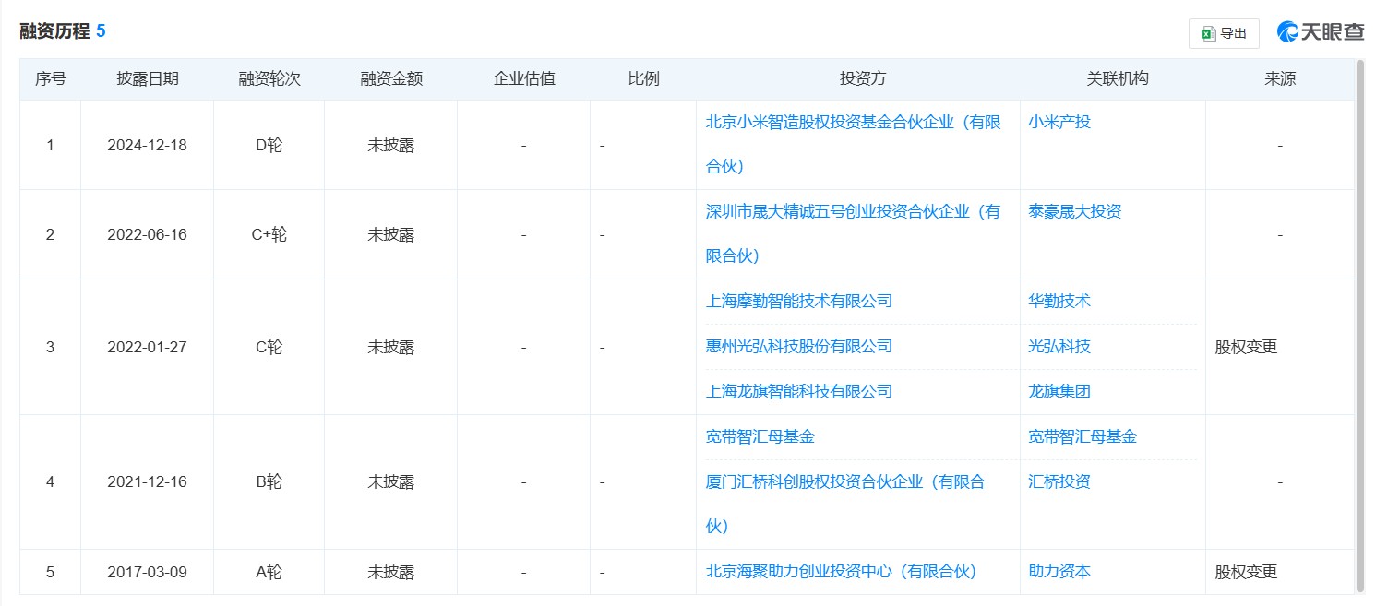Click 未披露 amount in B轮 row

click(391, 481)
